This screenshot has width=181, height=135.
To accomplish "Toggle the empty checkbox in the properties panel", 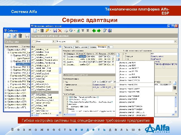I will [164, 67].
